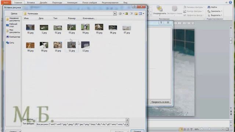The image size is (235, 132).
Task: Switch to the Вид ribbon tab
Action: click(x=126, y=3)
